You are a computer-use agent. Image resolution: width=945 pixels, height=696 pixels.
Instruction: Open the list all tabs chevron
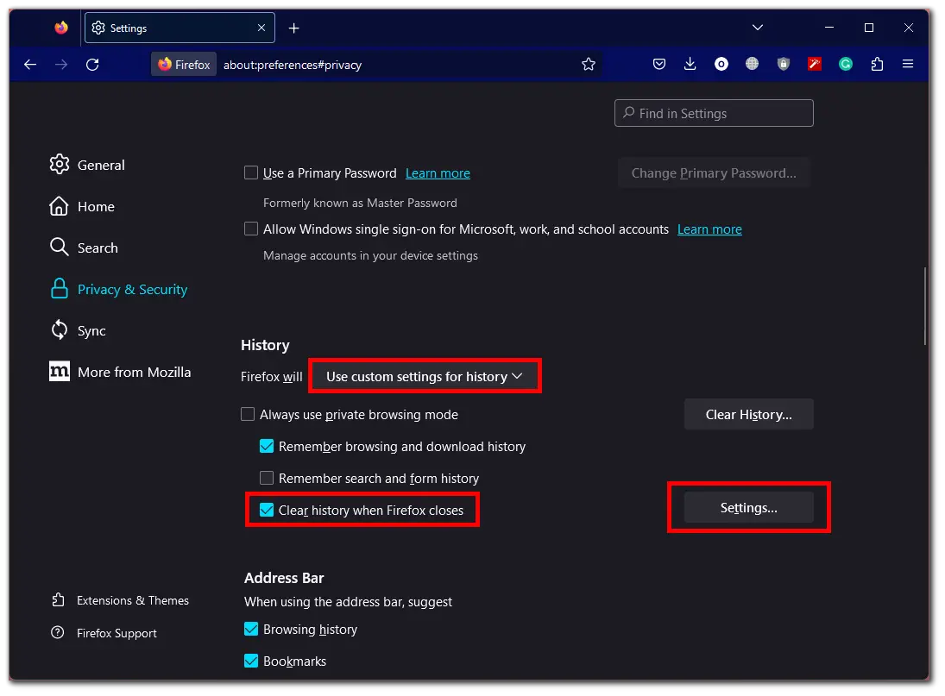(x=757, y=27)
